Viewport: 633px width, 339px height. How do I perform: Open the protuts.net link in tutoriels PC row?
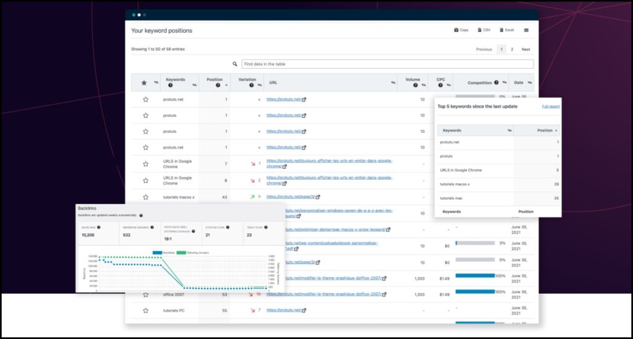[286, 311]
